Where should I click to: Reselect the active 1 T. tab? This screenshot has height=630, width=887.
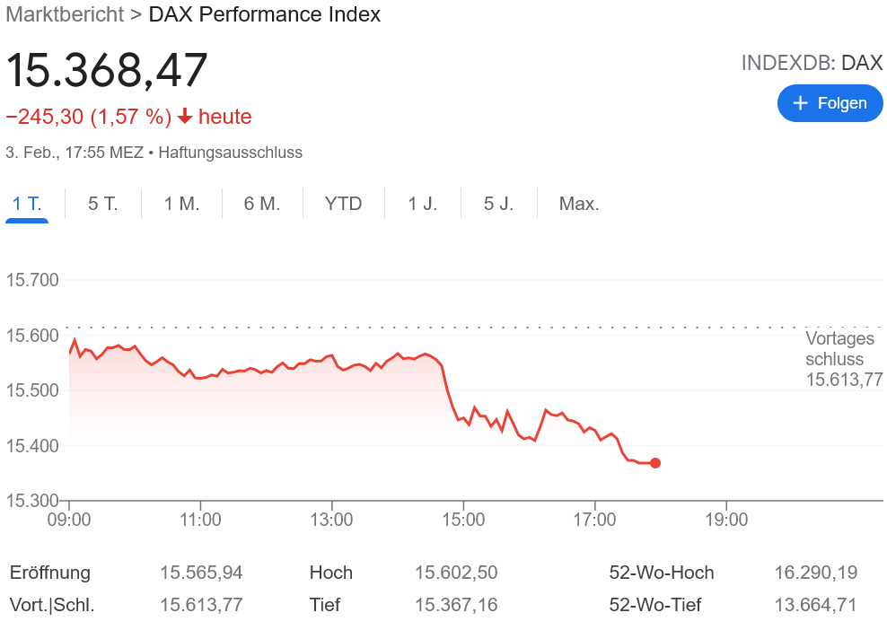(x=27, y=204)
